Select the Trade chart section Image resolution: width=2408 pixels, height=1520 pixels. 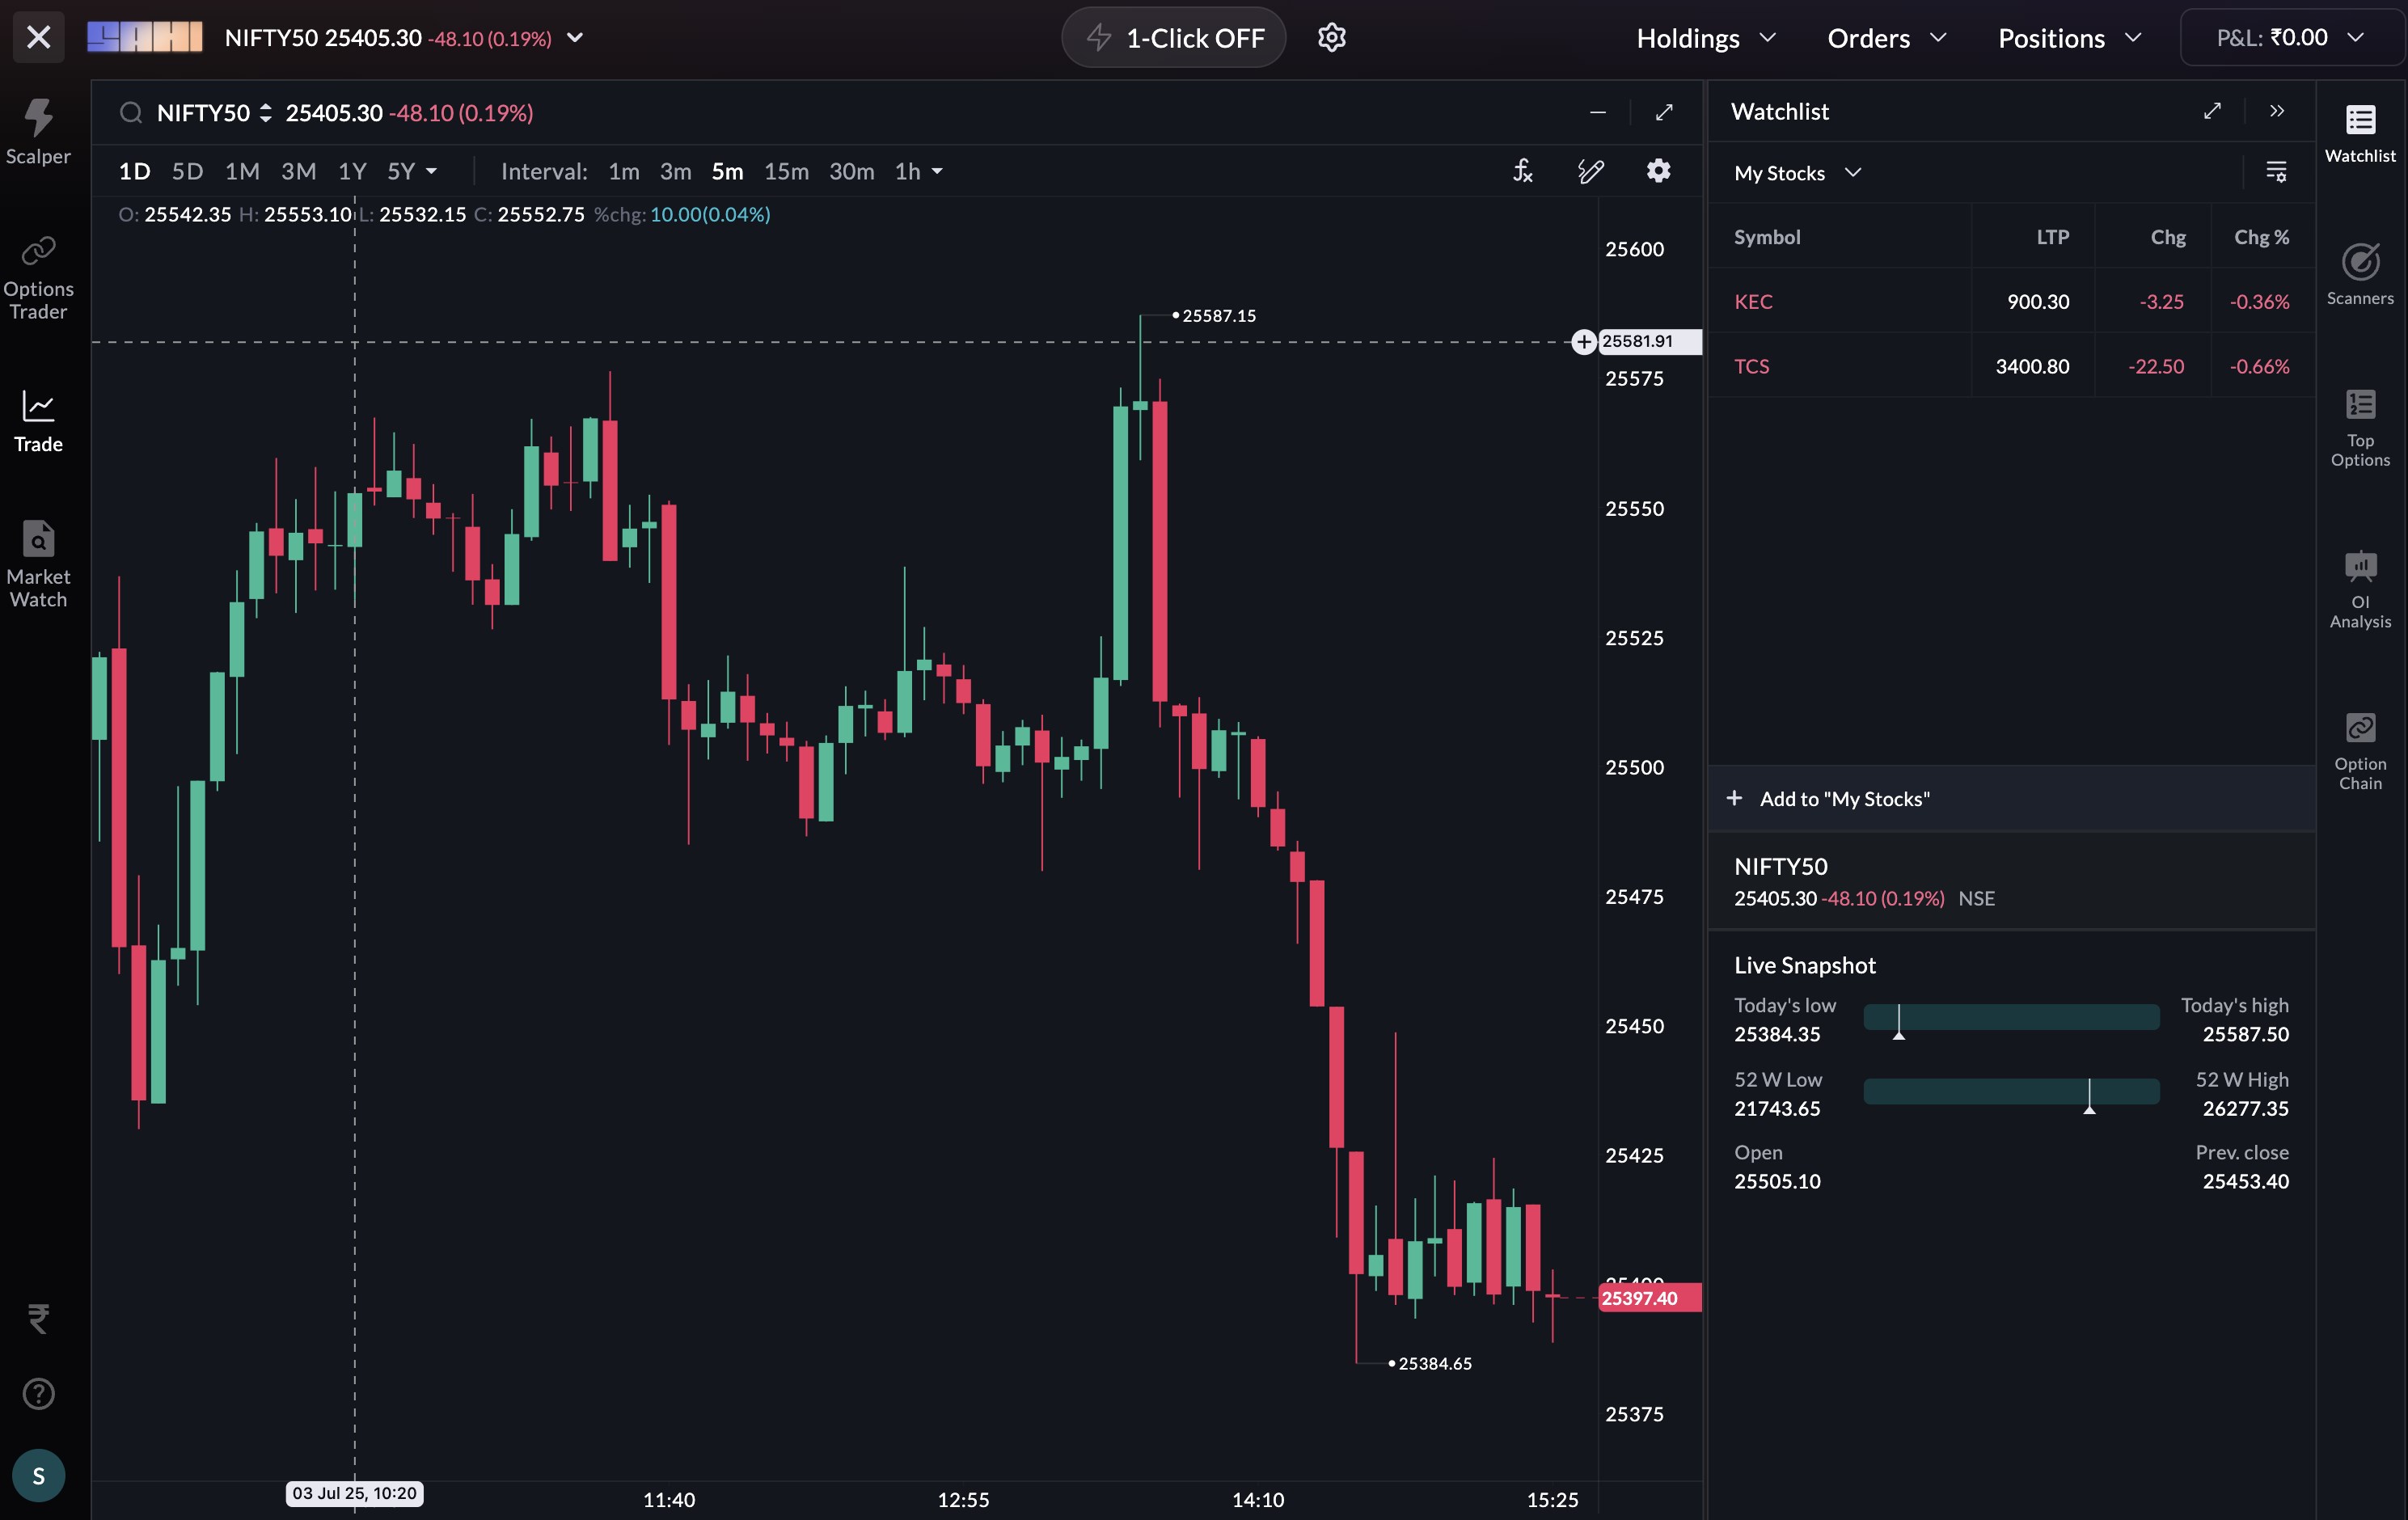(x=38, y=422)
